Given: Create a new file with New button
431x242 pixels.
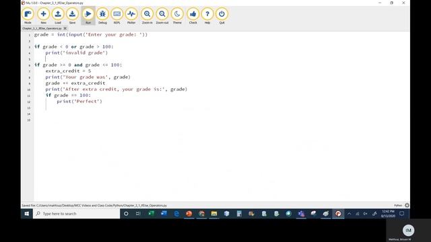Looking at the screenshot, I should 43,16.
